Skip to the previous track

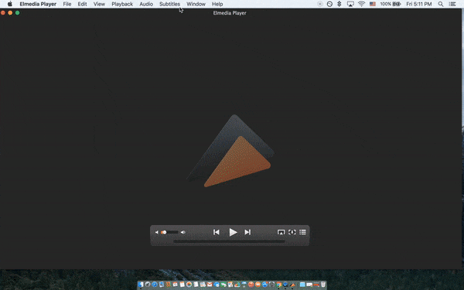click(x=217, y=232)
